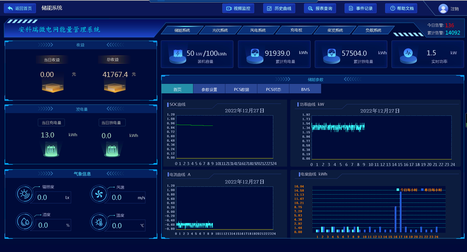Open the 参数设置 sub-tab

[x=209, y=89]
